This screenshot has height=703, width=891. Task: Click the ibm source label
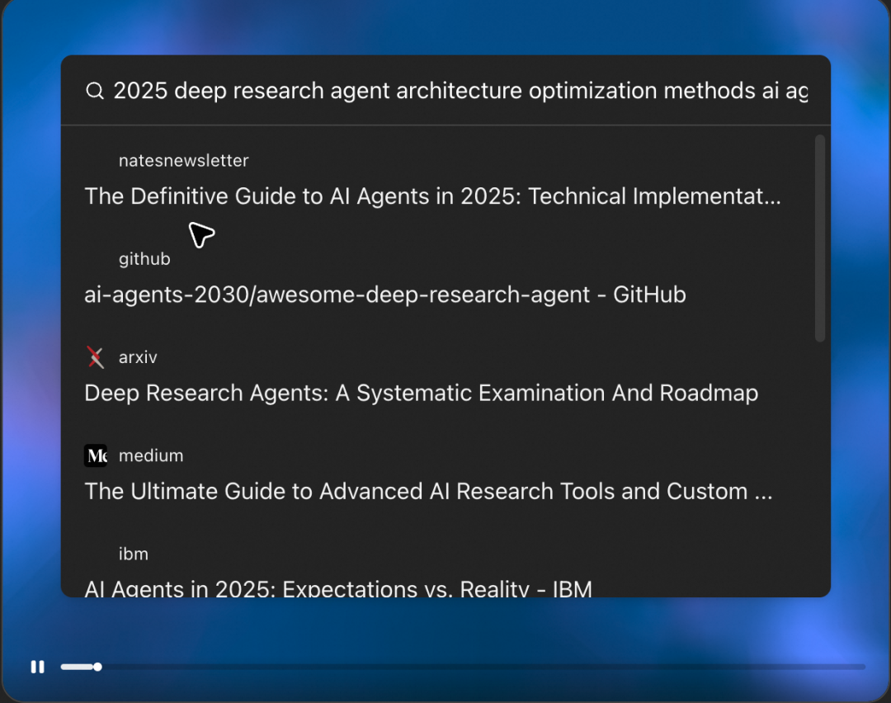tap(134, 554)
